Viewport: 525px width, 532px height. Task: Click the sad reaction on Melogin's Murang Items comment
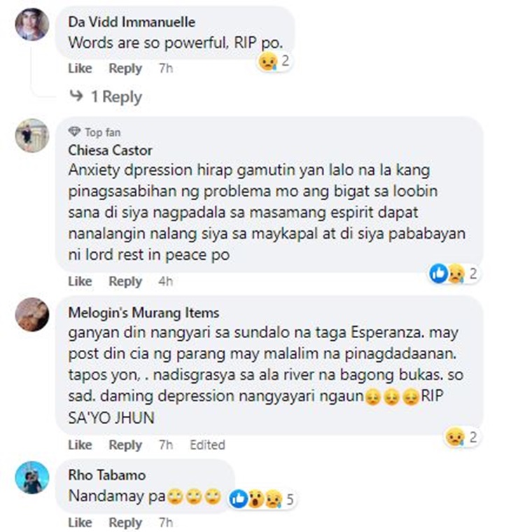[x=455, y=437]
